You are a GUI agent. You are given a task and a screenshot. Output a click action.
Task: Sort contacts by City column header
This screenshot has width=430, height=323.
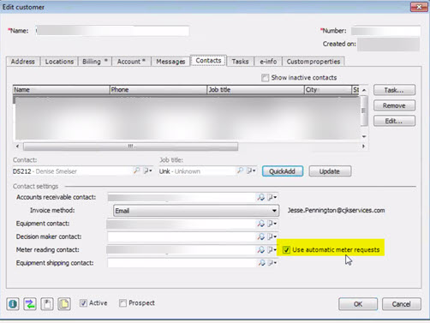pyautogui.click(x=328, y=90)
